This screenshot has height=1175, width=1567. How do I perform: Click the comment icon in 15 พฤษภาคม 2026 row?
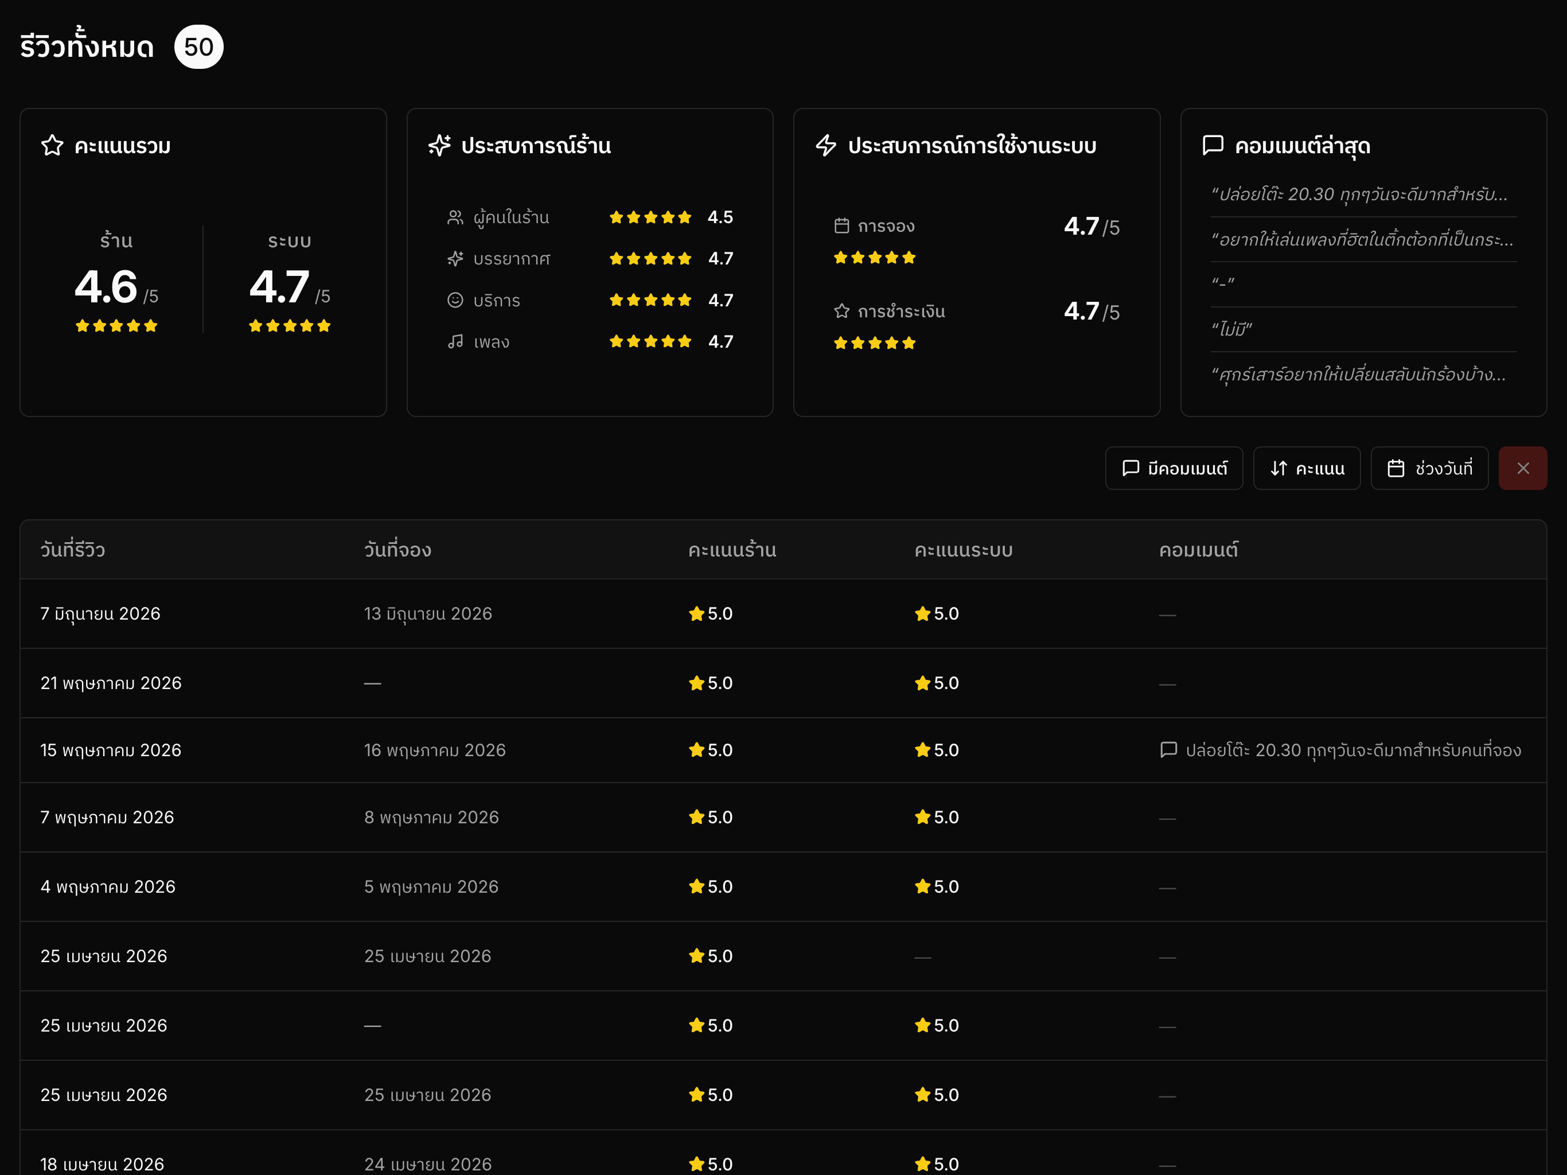pyautogui.click(x=1168, y=750)
